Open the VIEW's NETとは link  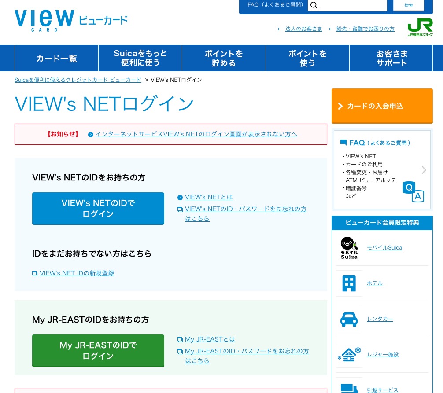click(208, 197)
